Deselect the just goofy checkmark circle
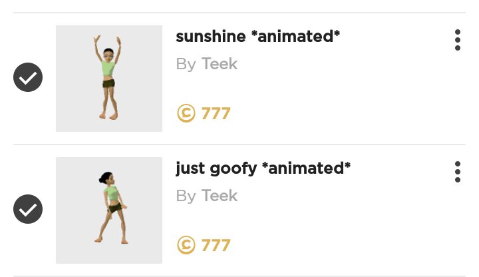Viewport: 479px width, 277px height. [x=28, y=210]
